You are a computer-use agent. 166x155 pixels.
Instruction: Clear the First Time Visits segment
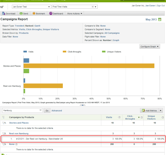93,7
